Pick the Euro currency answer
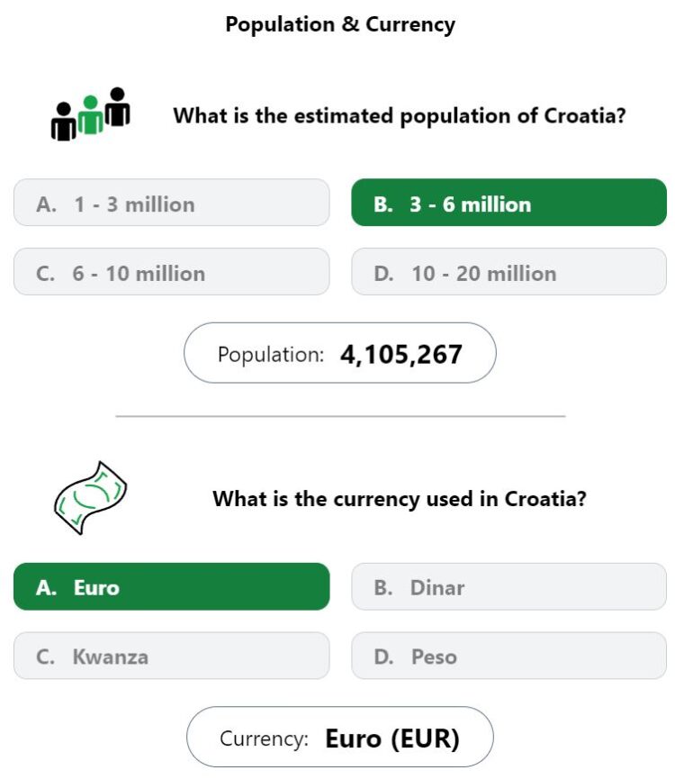Image resolution: width=675 pixels, height=779 pixels. tap(171, 587)
